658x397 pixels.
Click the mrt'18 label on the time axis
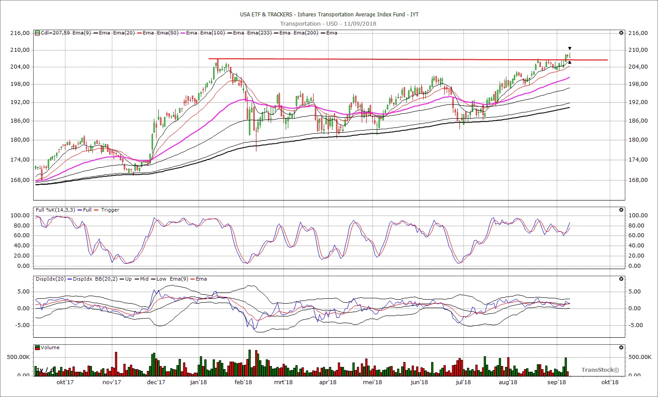coord(283,382)
